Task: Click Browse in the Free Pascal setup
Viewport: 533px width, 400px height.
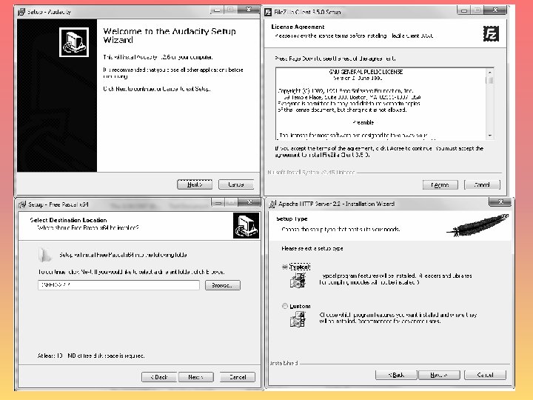Action: point(223,285)
